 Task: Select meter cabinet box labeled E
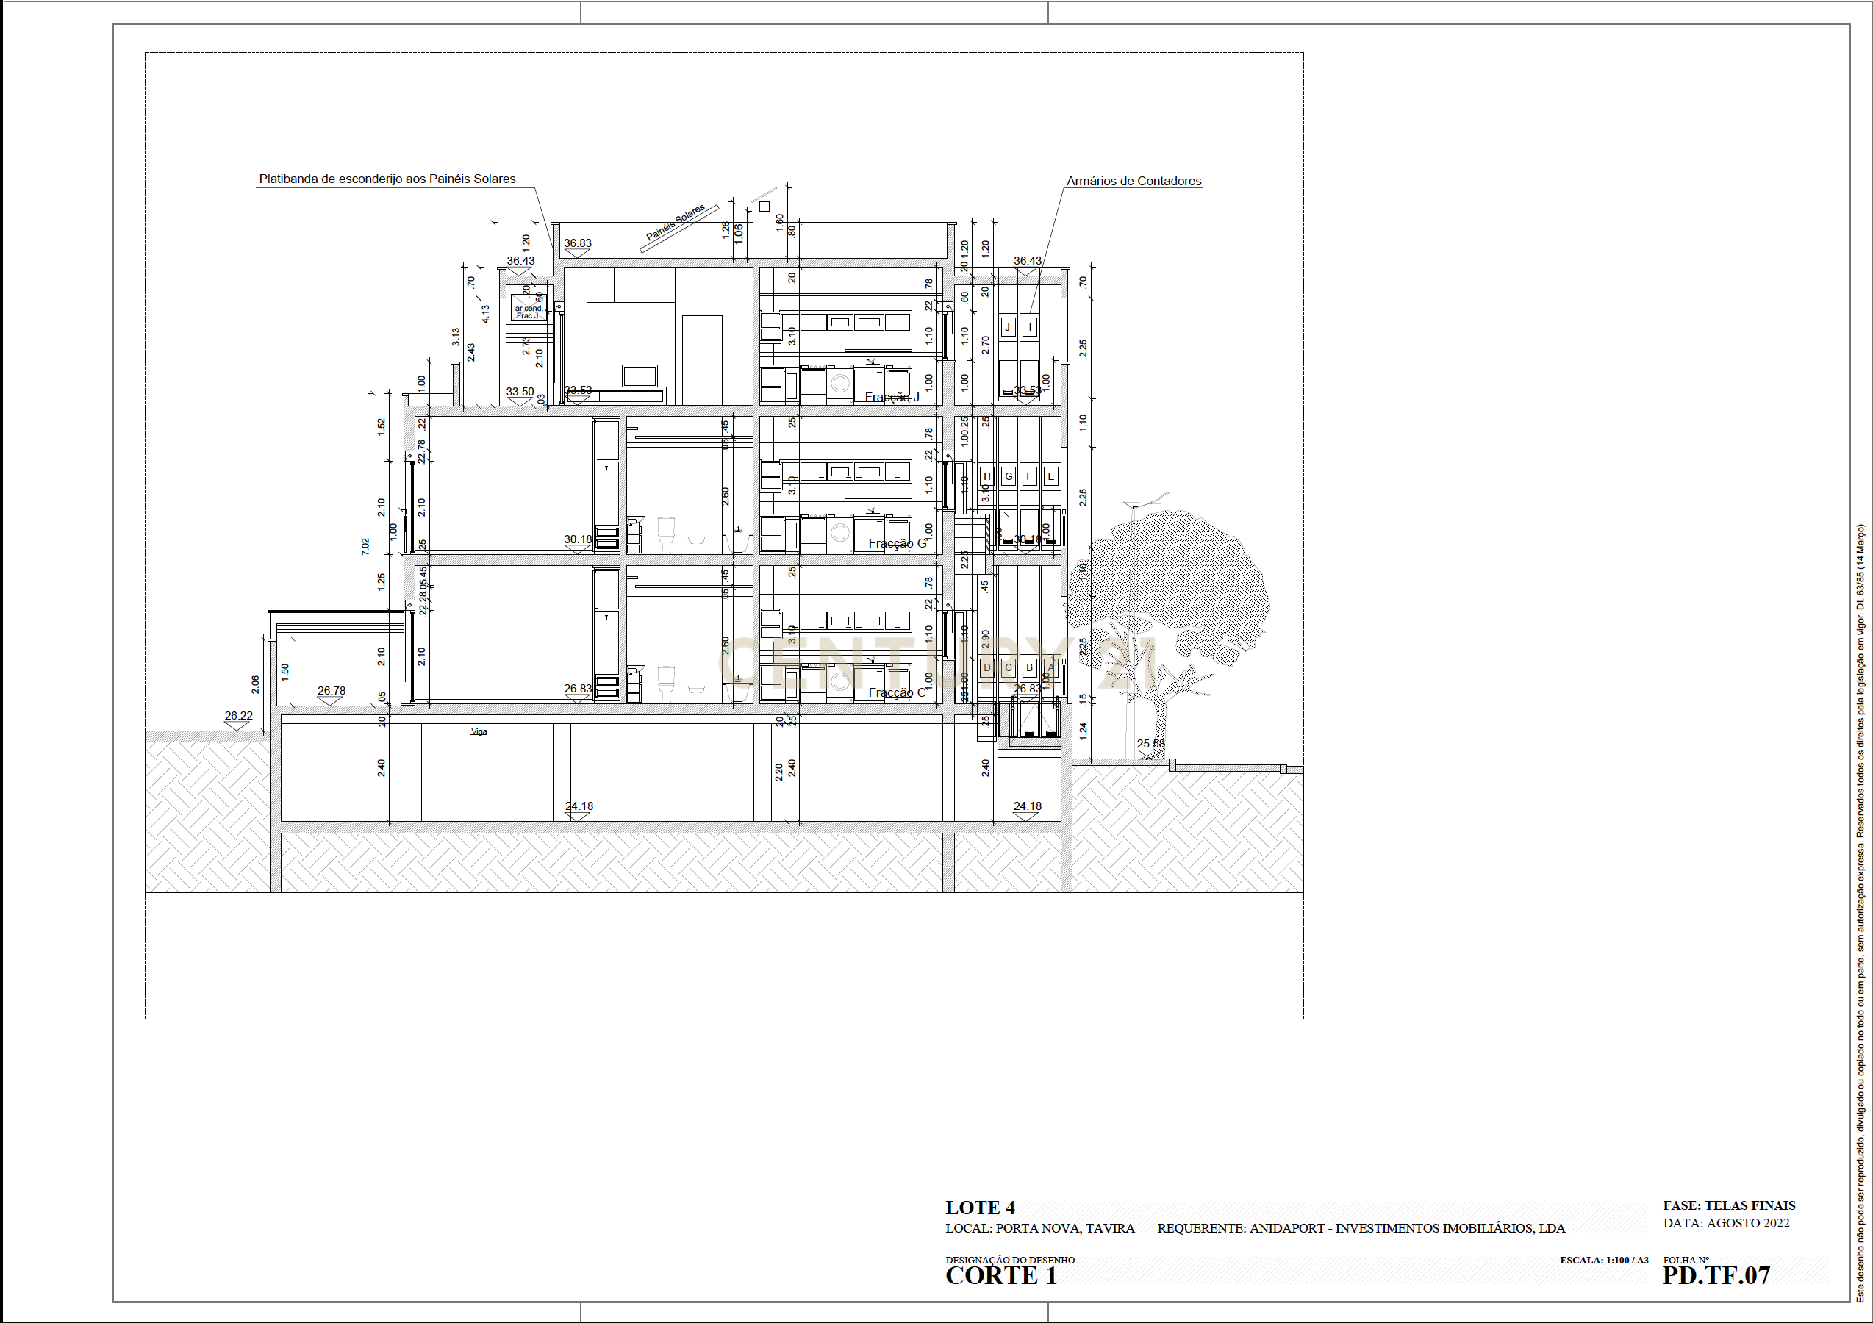(1050, 476)
